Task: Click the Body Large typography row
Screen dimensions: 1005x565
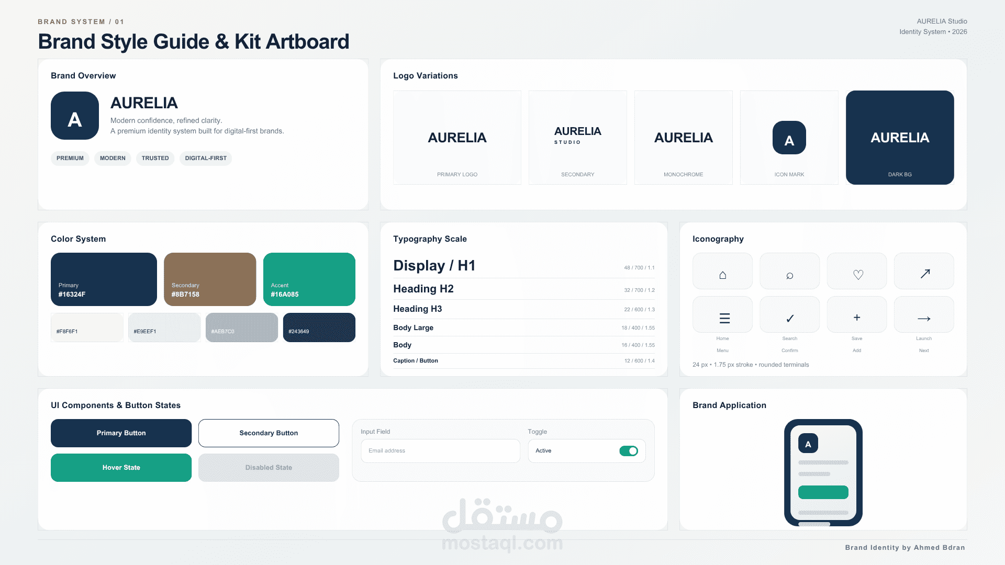Action: coord(524,327)
